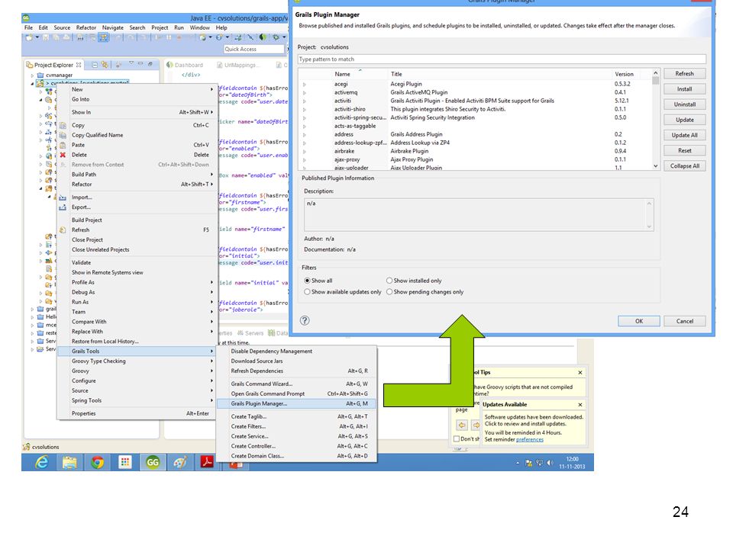Click the plugin list vertical scrollbar down arrow
The height and width of the screenshot is (549, 733).
[655, 165]
